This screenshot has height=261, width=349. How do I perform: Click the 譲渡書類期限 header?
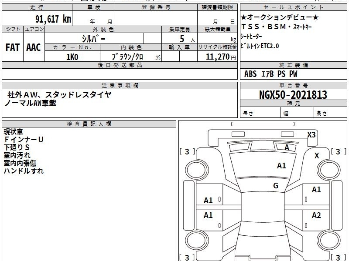[217, 7]
